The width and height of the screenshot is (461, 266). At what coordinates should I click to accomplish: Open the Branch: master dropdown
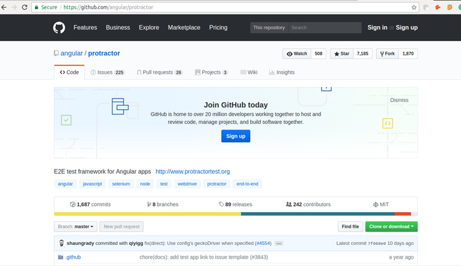pos(76,226)
